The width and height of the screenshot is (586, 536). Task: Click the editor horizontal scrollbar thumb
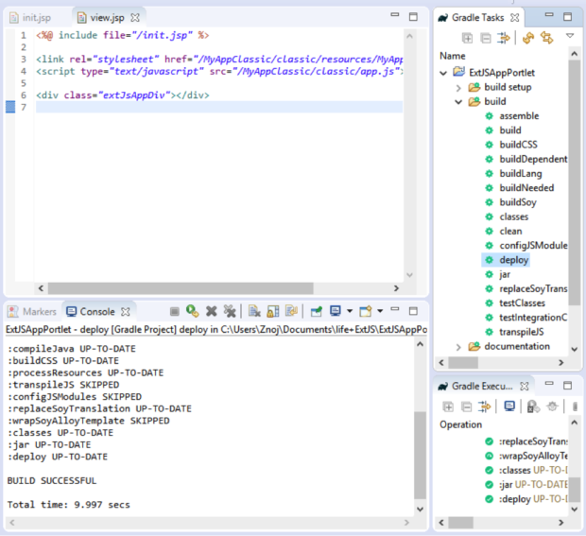coord(181,288)
